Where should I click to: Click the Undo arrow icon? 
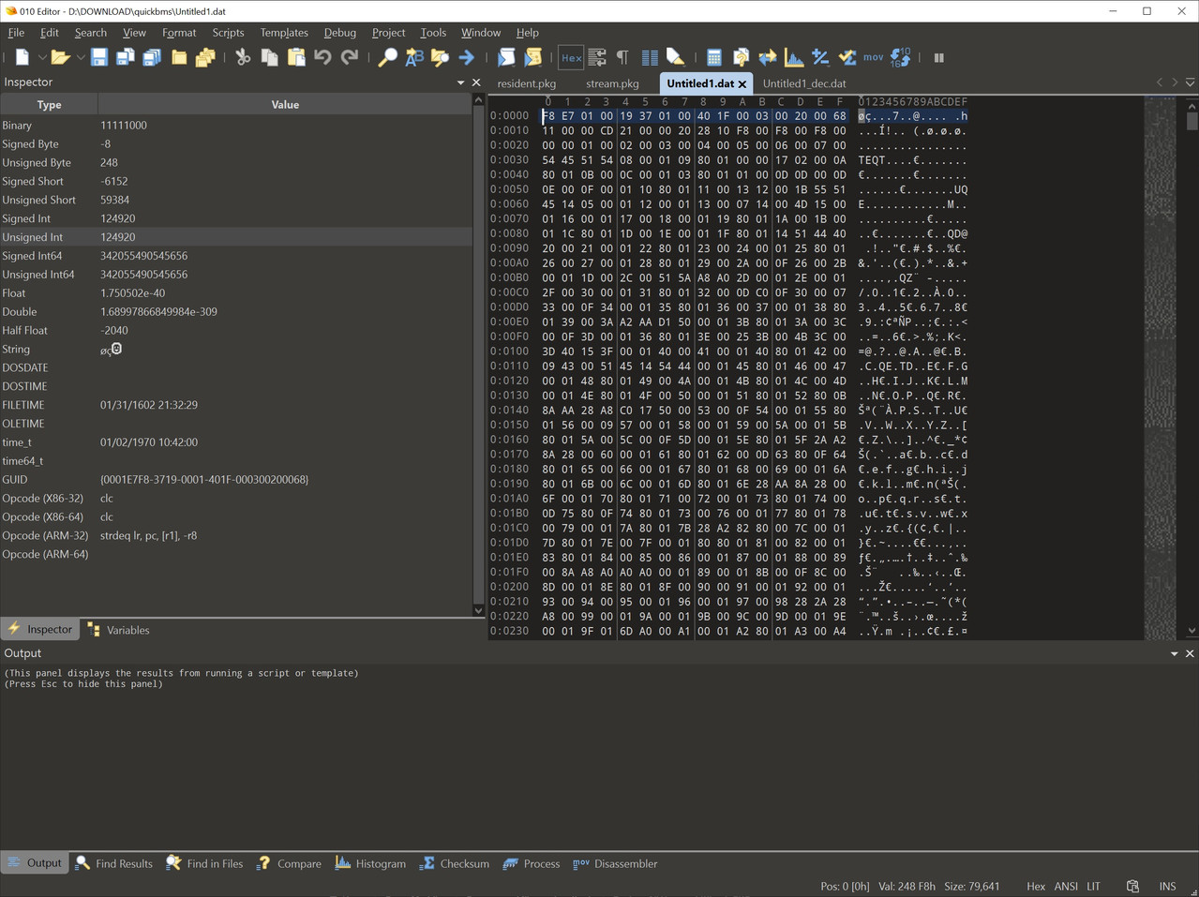click(x=322, y=58)
